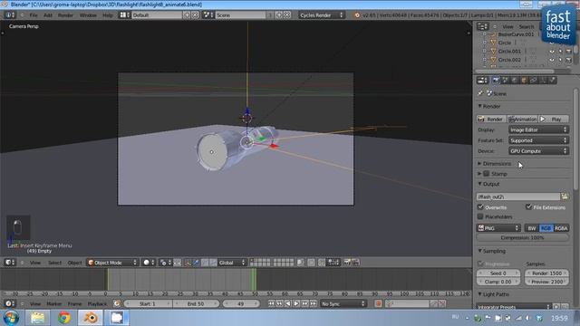
Task: Open the Render menu in the top bar
Action: tap(65, 15)
